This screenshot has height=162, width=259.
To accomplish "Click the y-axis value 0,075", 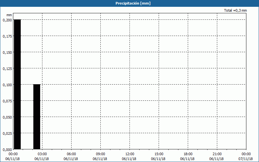I will tap(7, 101).
